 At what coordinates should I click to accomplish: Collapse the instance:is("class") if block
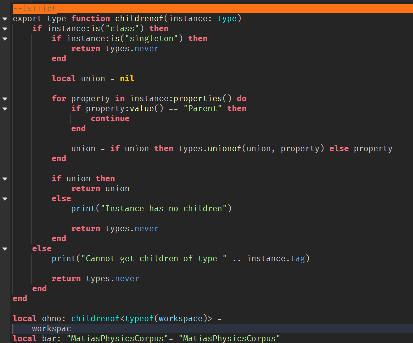pos(4,29)
